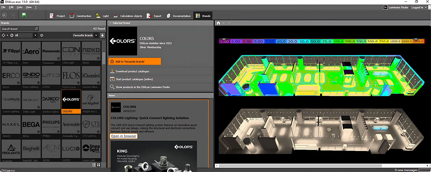This screenshot has height=172, width=431.
Task: Click the home icon above the 3D view
Action: pos(218,23)
